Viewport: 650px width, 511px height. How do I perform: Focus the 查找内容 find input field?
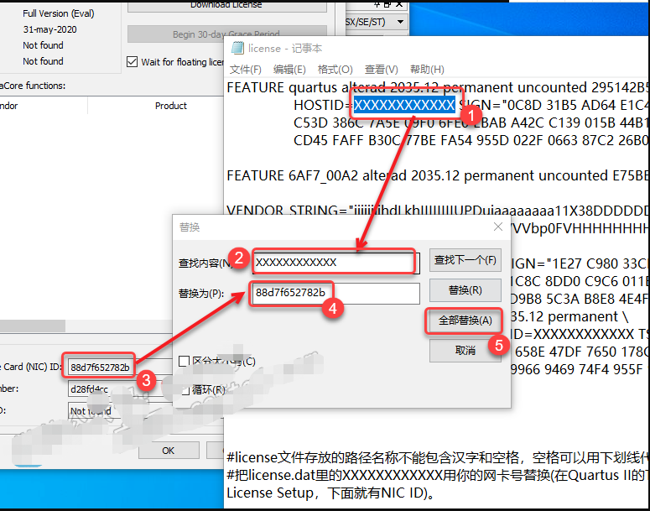coord(336,262)
